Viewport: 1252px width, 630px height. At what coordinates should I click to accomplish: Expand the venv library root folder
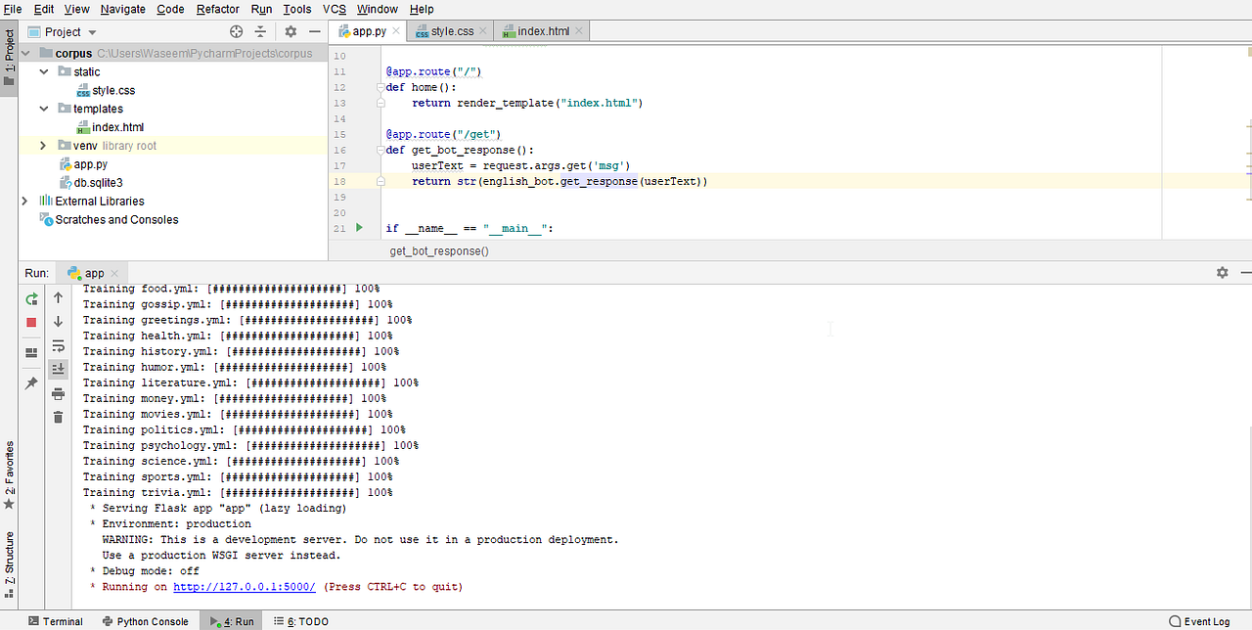point(41,145)
